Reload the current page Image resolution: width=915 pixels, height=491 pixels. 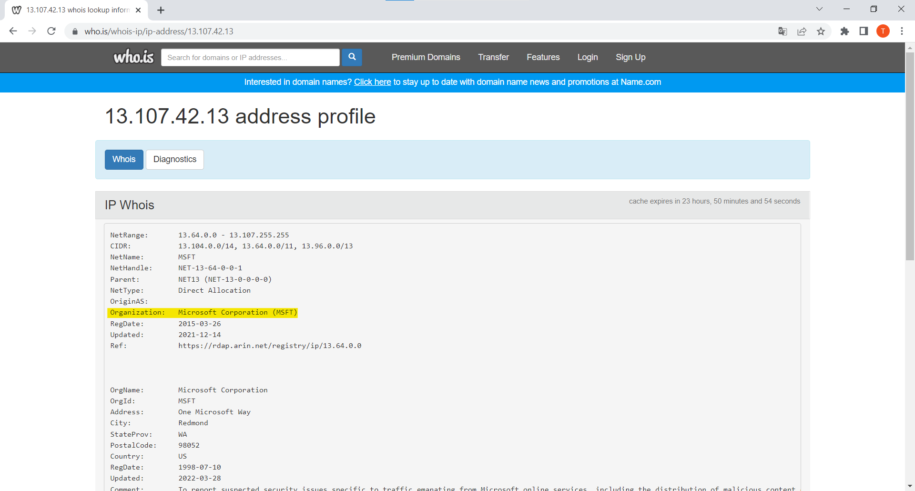51,31
